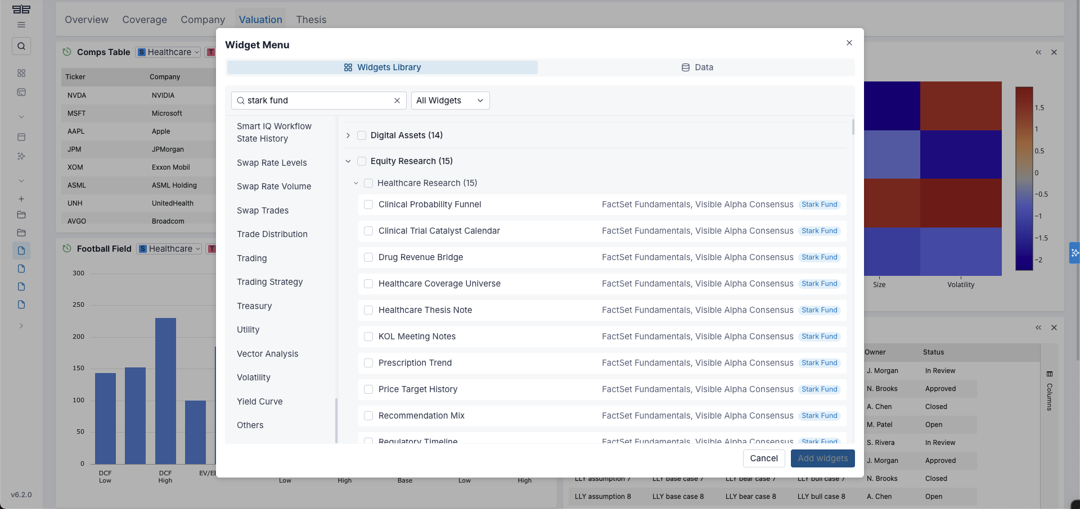Click the last document icon in sidebar
Viewport: 1080px width, 509px height.
click(21, 305)
